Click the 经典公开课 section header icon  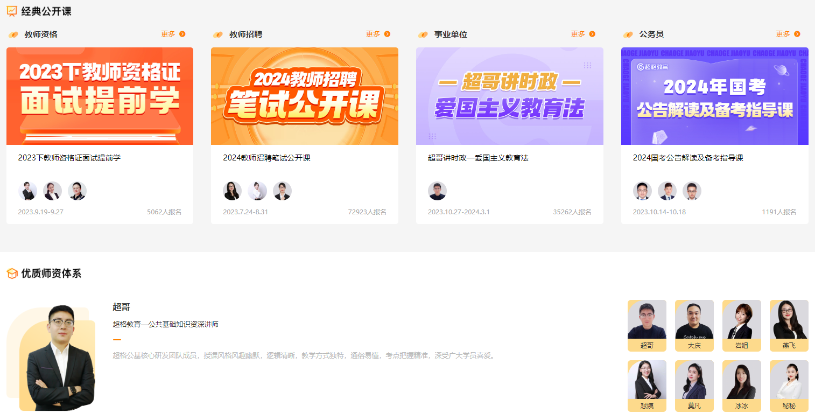pos(11,10)
